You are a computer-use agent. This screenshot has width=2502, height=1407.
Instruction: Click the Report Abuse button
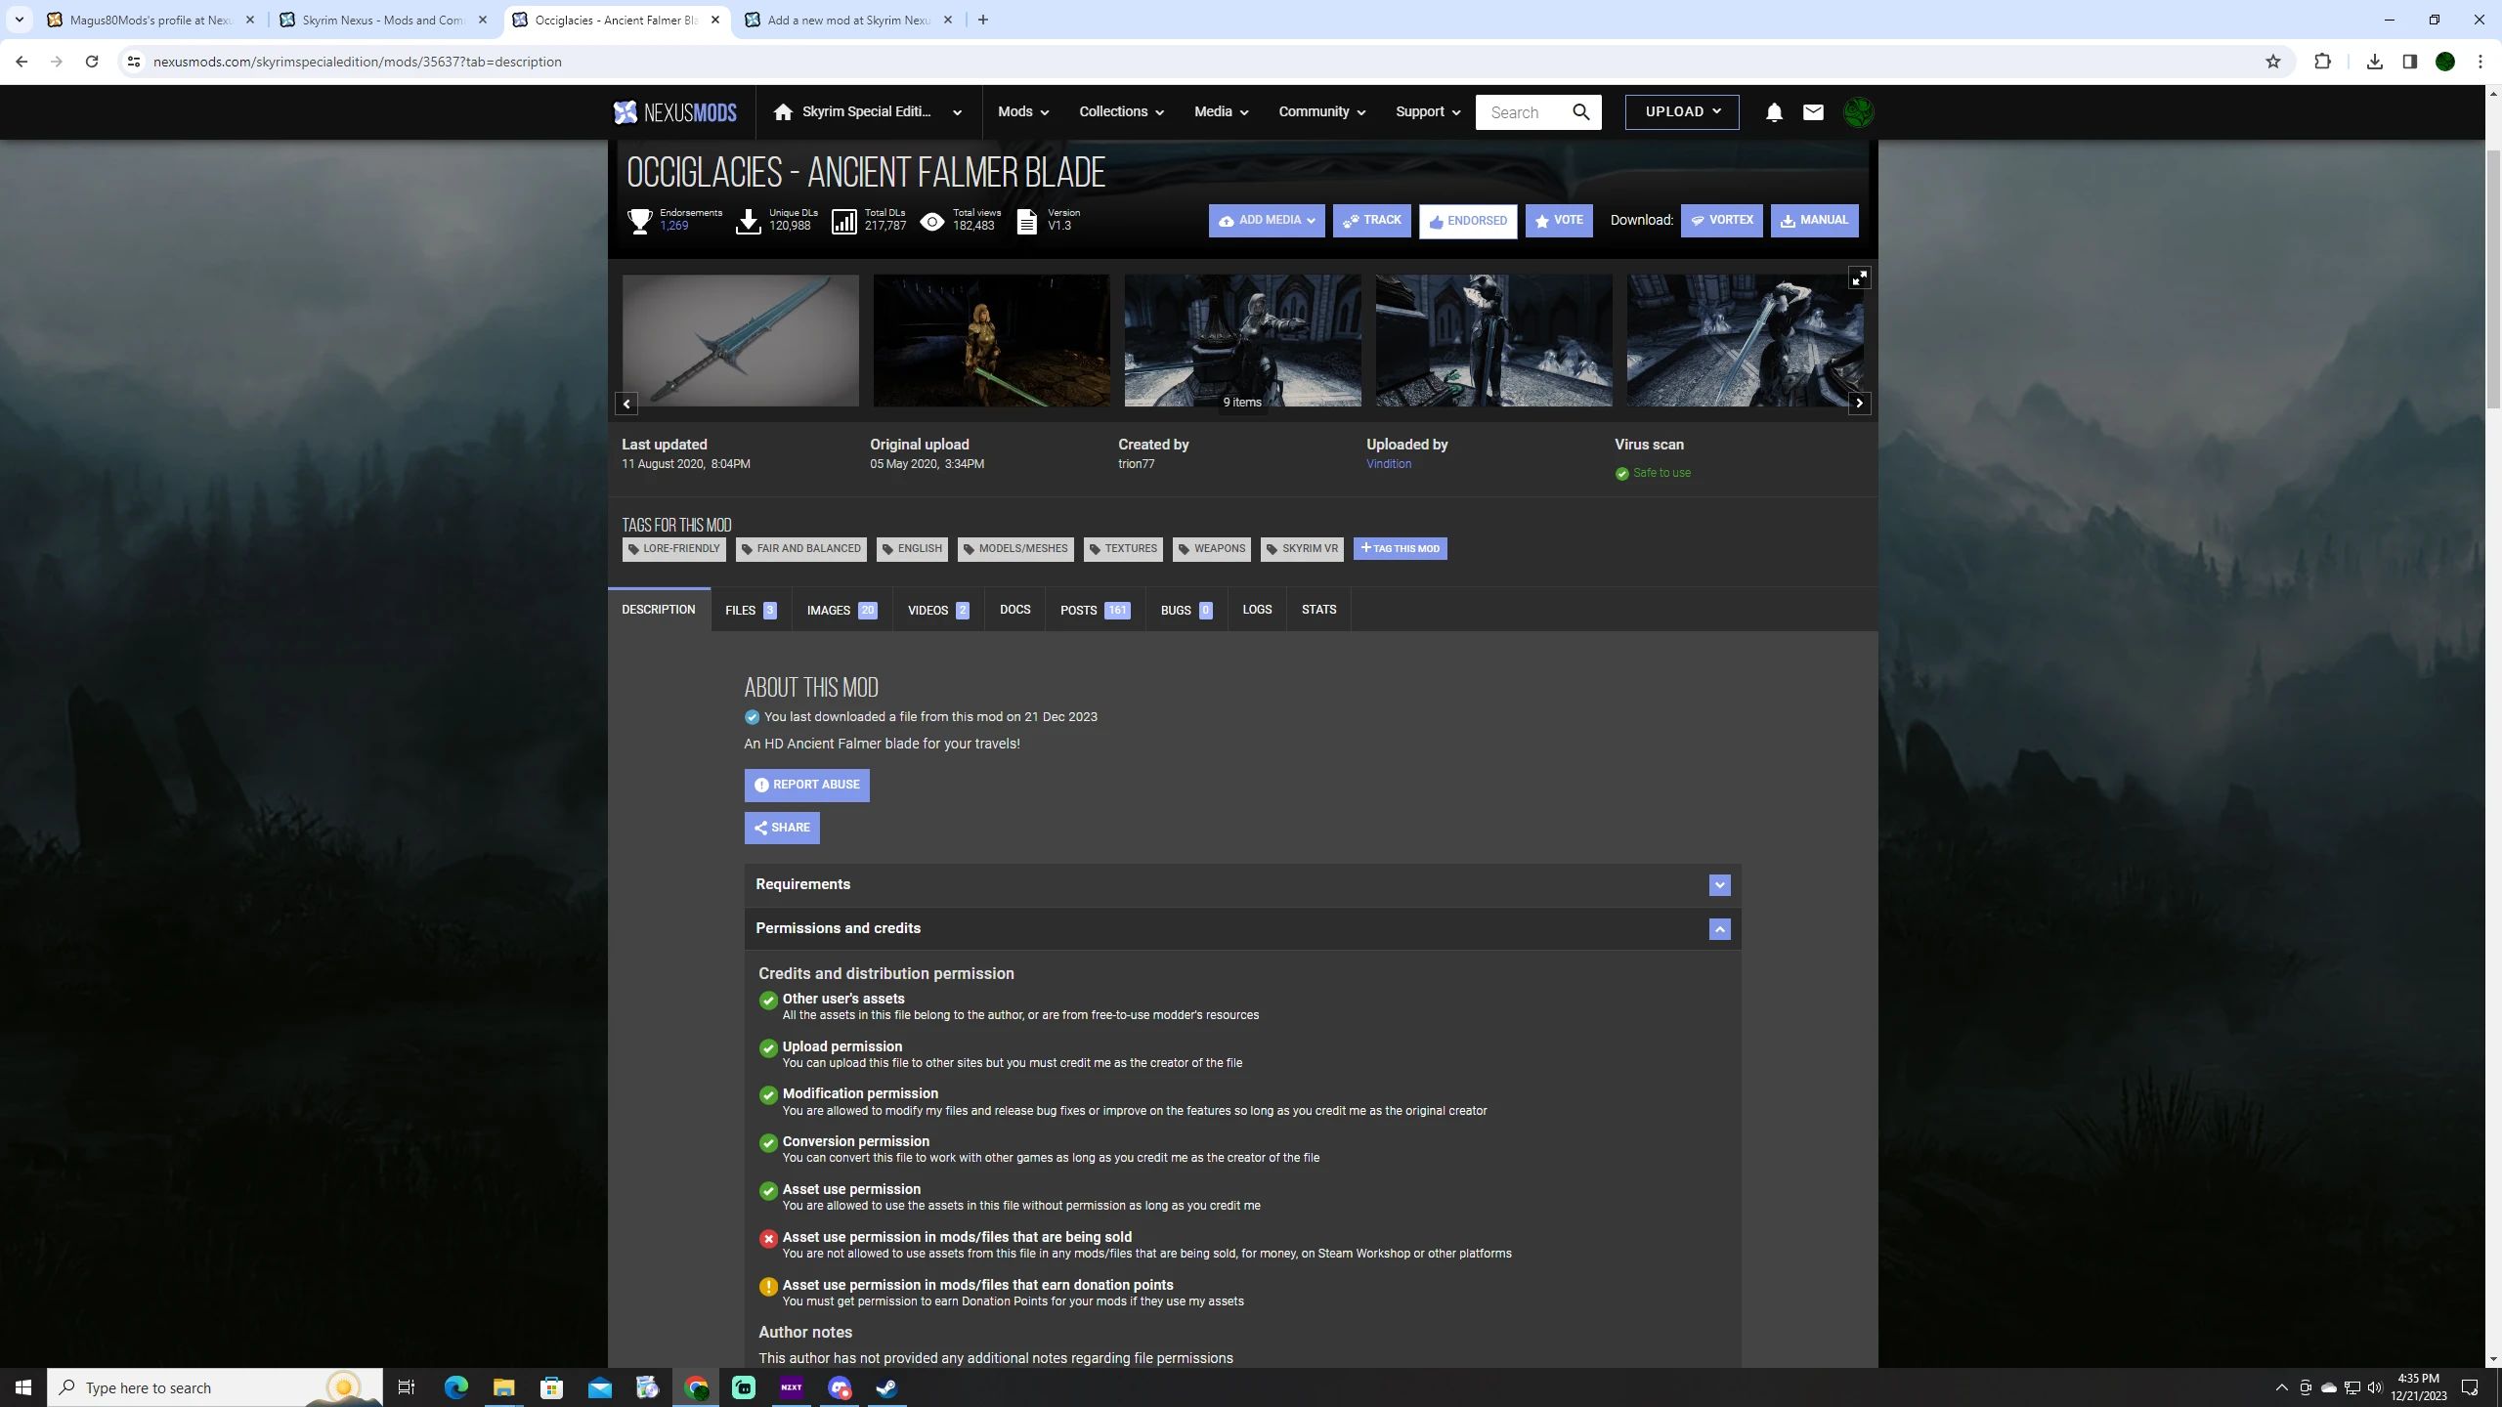[806, 786]
